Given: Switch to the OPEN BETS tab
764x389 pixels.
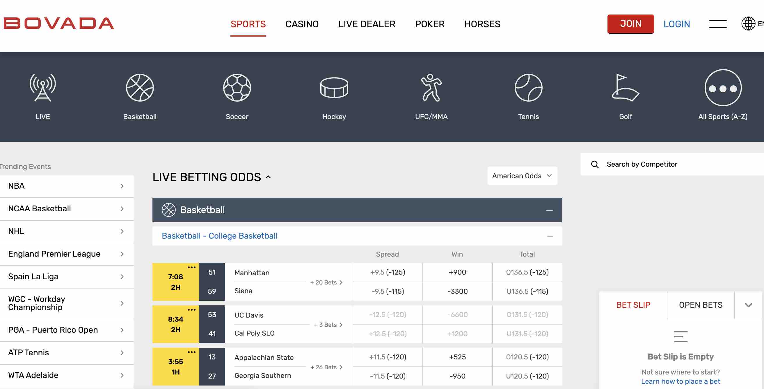Looking at the screenshot, I should (701, 305).
